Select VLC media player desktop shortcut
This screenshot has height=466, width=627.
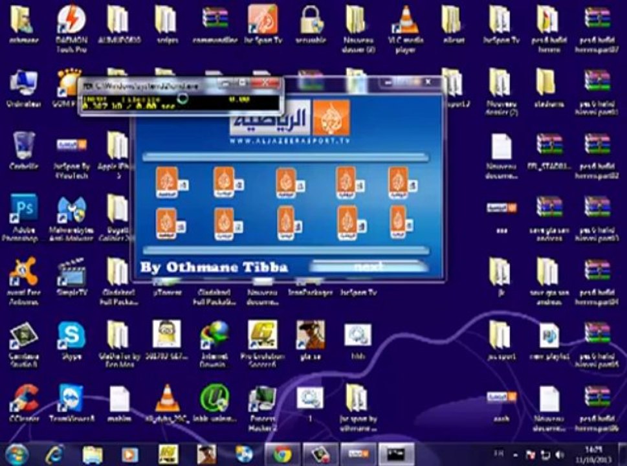click(x=405, y=30)
